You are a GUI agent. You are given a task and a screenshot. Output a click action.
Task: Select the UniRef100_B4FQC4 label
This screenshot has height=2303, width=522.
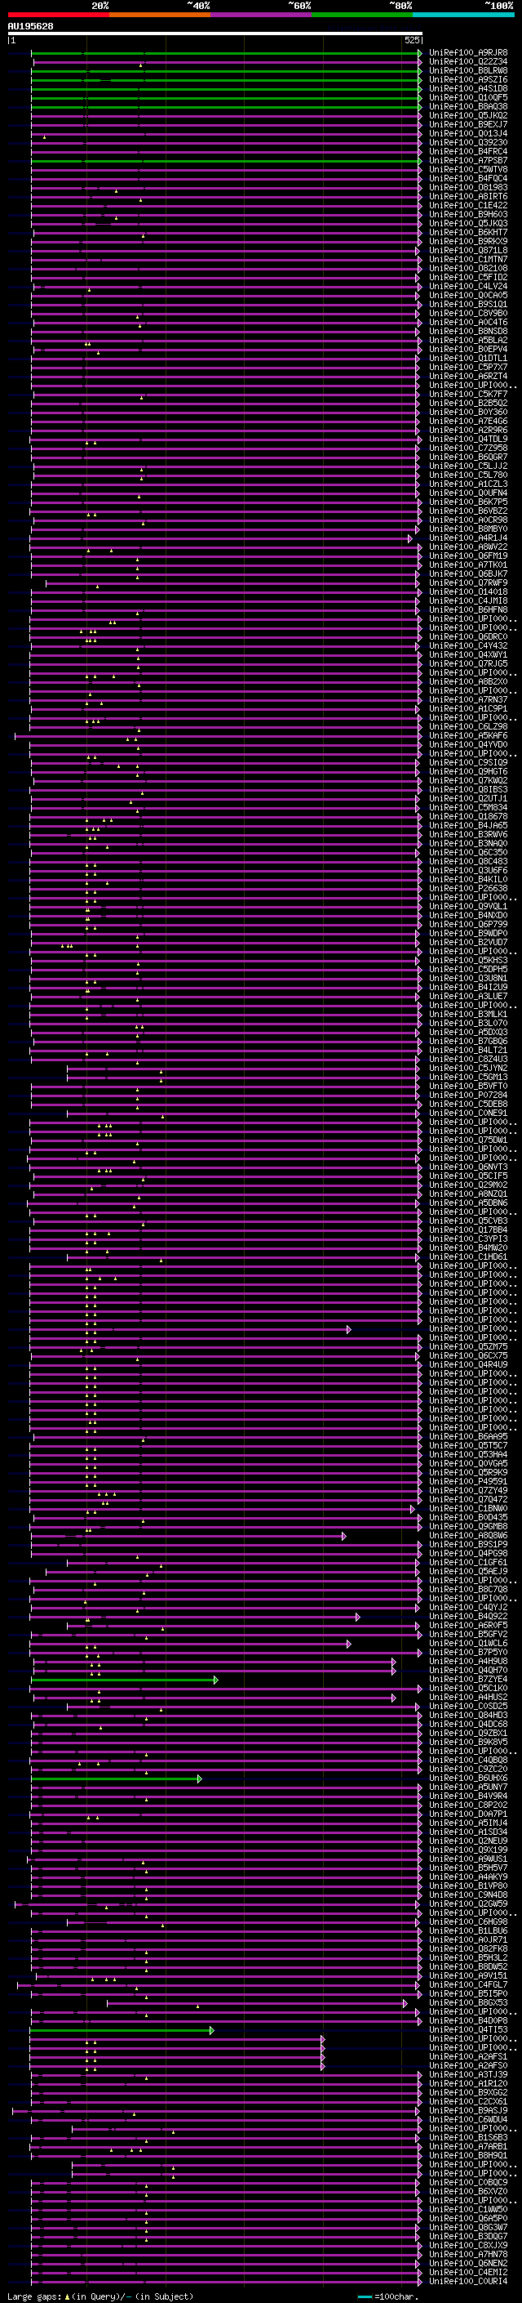point(468,179)
